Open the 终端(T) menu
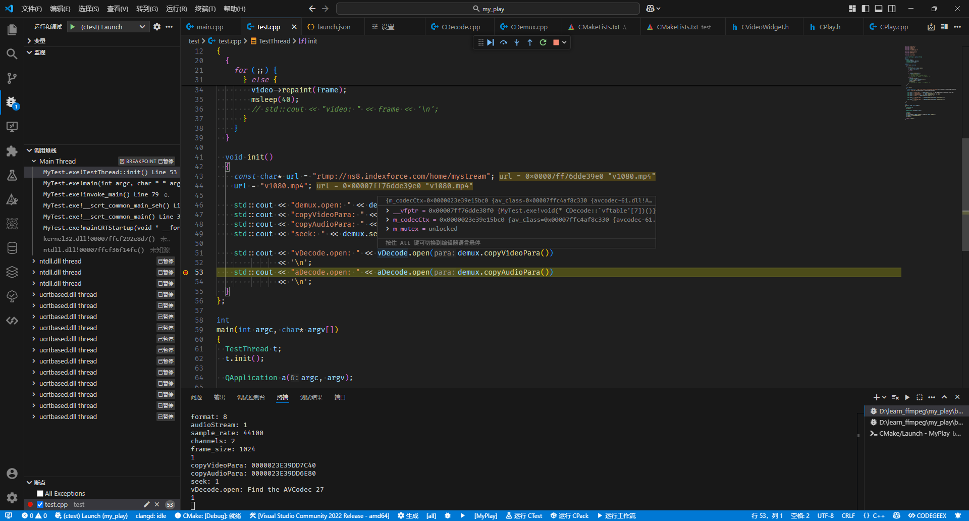Viewport: 969px width, 521px height. 205,9
